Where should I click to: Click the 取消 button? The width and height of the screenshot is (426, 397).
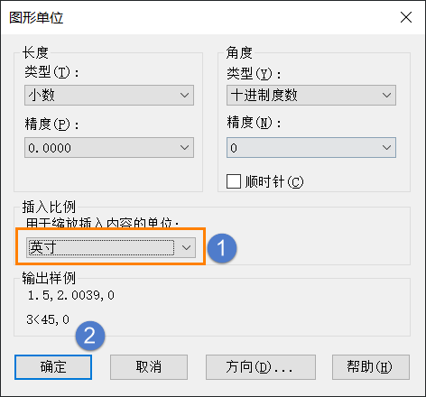(149, 367)
